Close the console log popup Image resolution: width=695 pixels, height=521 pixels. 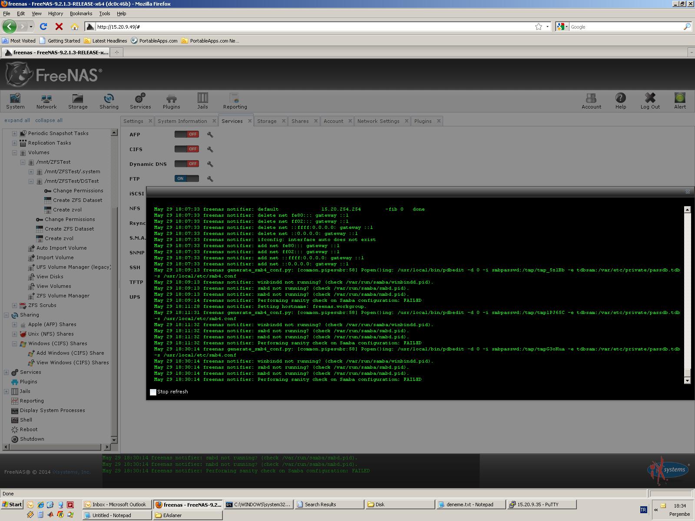point(688,191)
